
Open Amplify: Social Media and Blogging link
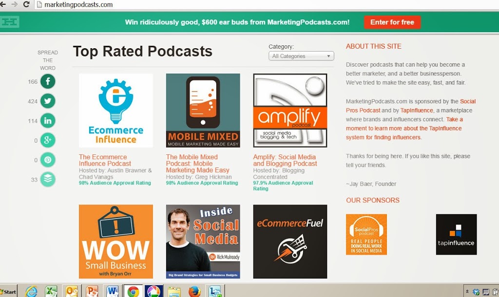(285, 160)
